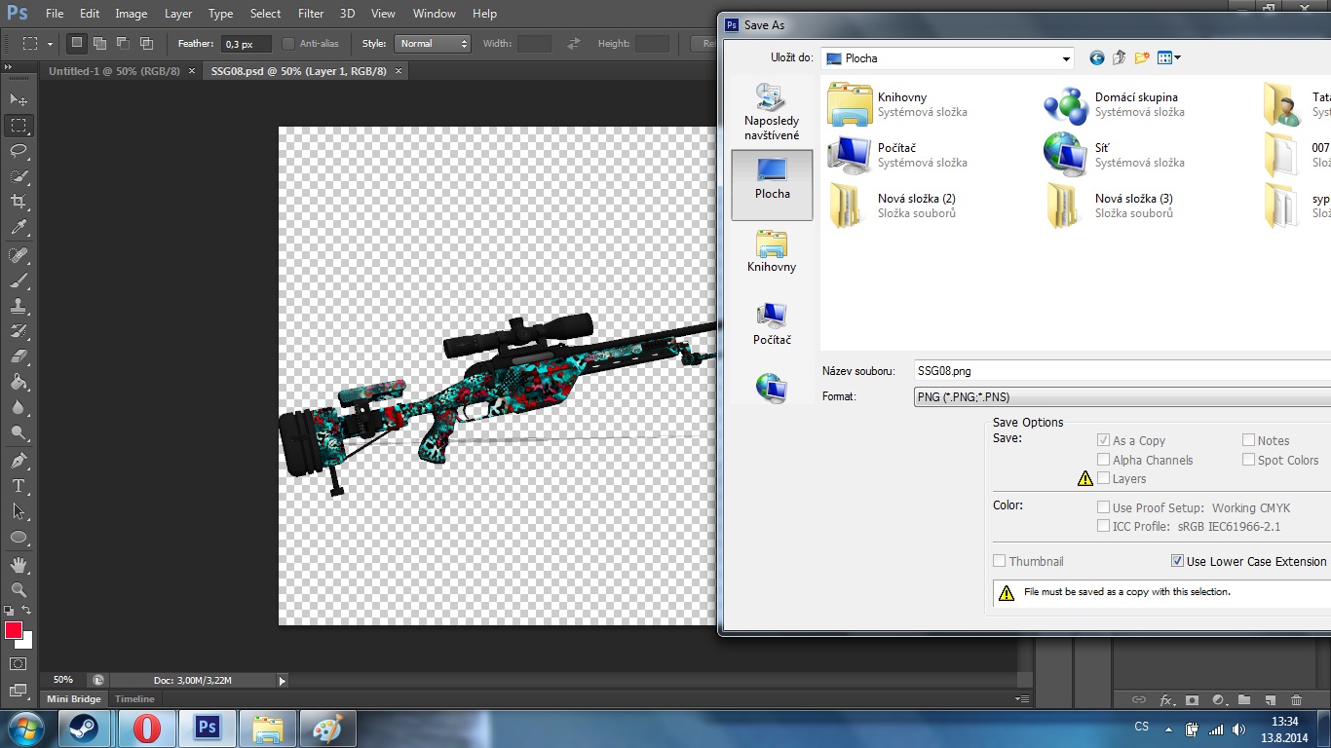
Task: Uncheck Use Lower Case Extension
Action: click(x=1177, y=561)
